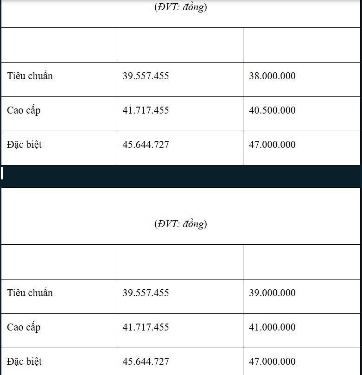The image size is (362, 375).
Task: Select Đặc biệt in lower table
Action: [x=24, y=362]
